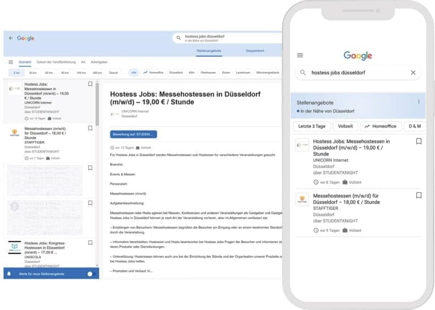Select the 50 km radius option
This screenshot has width=435, height=310.
pos(65,73)
